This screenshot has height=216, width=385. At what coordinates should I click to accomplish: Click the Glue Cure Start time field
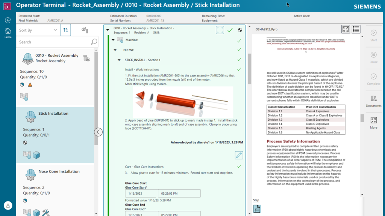(x=179, y=193)
